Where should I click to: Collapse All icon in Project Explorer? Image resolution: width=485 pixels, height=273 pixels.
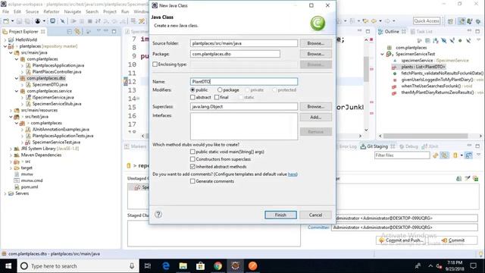point(69,32)
